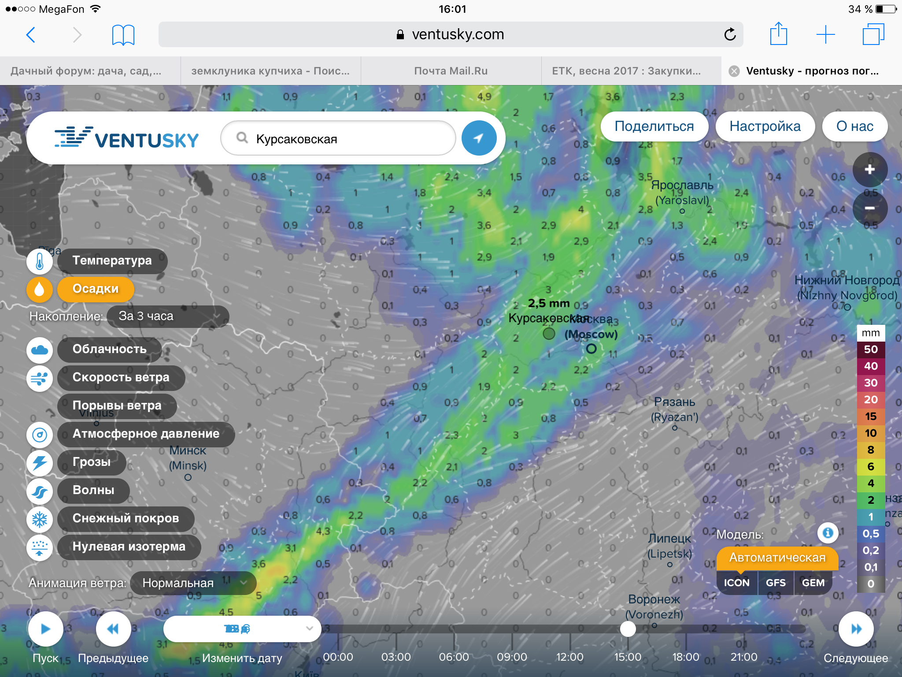Open the 'Настройка' settings button
The width and height of the screenshot is (902, 677).
point(765,126)
